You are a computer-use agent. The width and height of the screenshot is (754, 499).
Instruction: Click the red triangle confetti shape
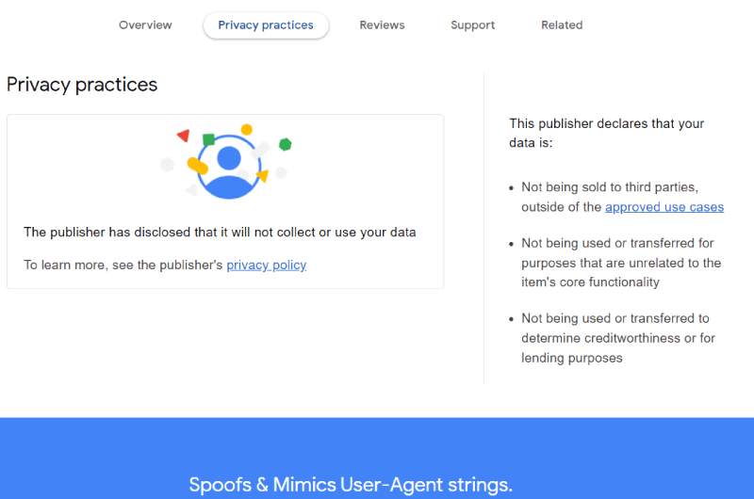click(x=183, y=136)
